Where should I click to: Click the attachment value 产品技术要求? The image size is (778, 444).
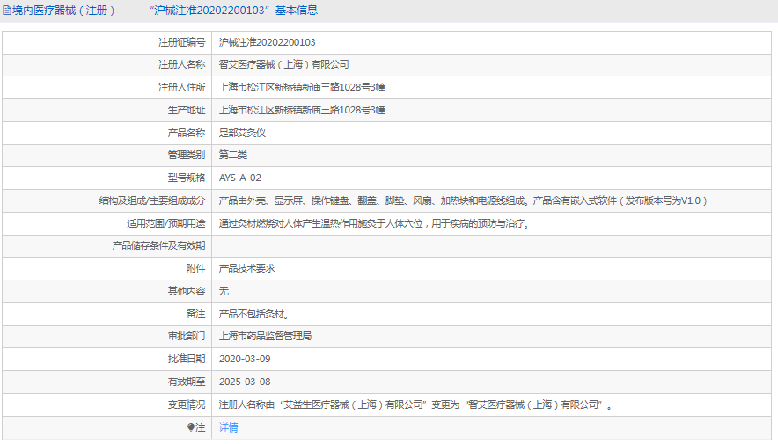(x=246, y=268)
